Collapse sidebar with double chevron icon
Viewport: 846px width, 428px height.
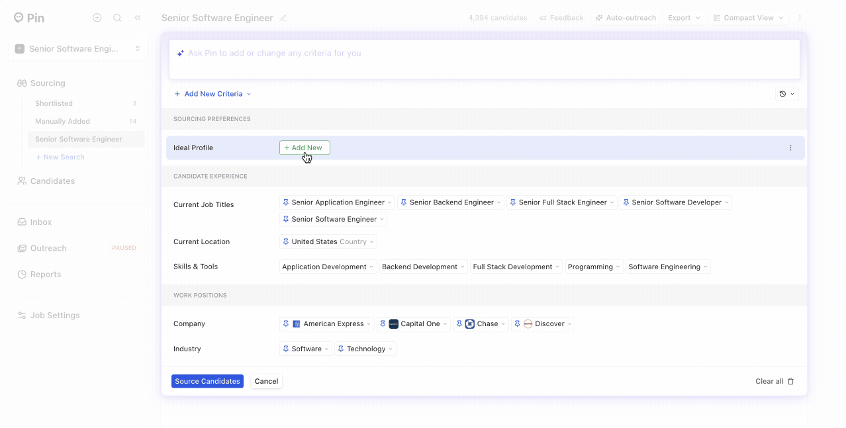pos(138,18)
